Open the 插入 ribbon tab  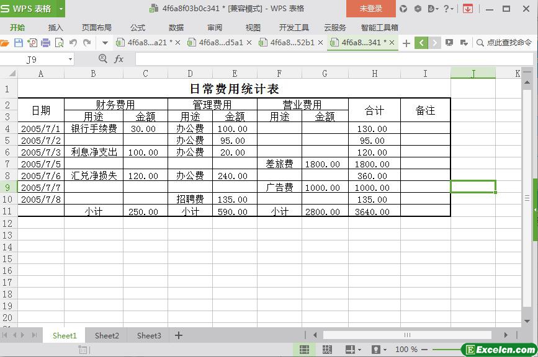coord(56,27)
